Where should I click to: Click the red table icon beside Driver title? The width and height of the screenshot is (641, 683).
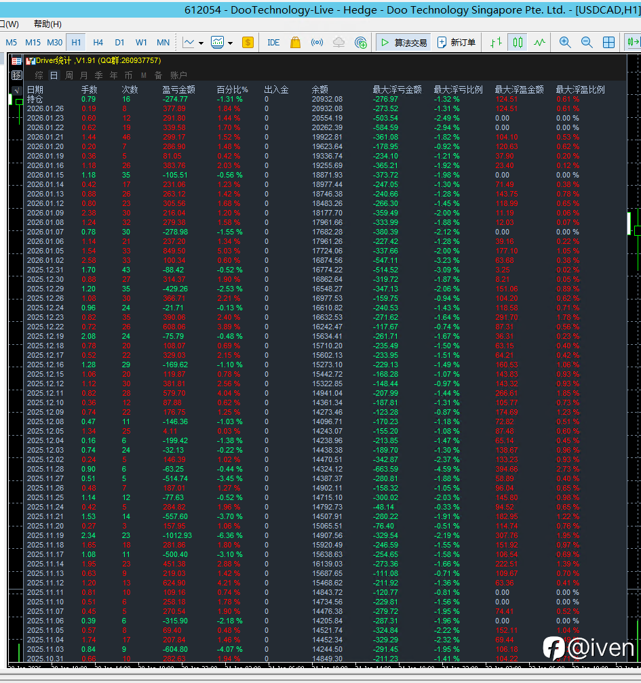tap(16, 61)
